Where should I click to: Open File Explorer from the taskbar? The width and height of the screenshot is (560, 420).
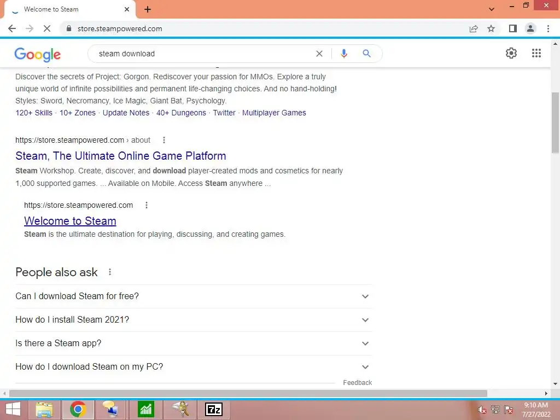click(44, 409)
